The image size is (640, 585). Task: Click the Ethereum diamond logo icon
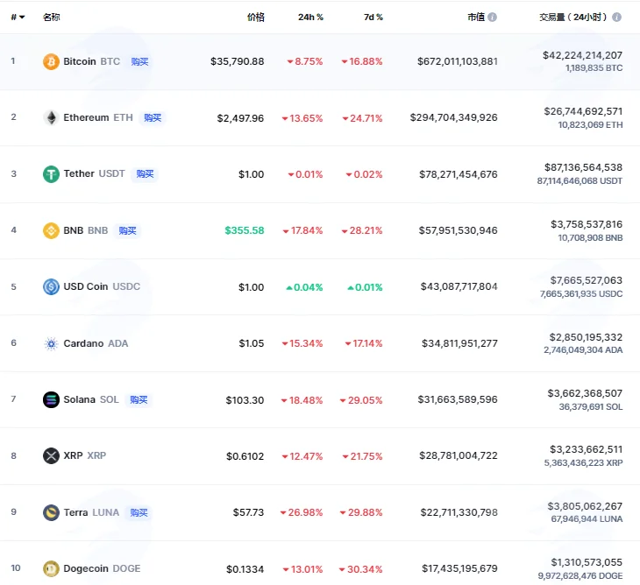pos(51,118)
